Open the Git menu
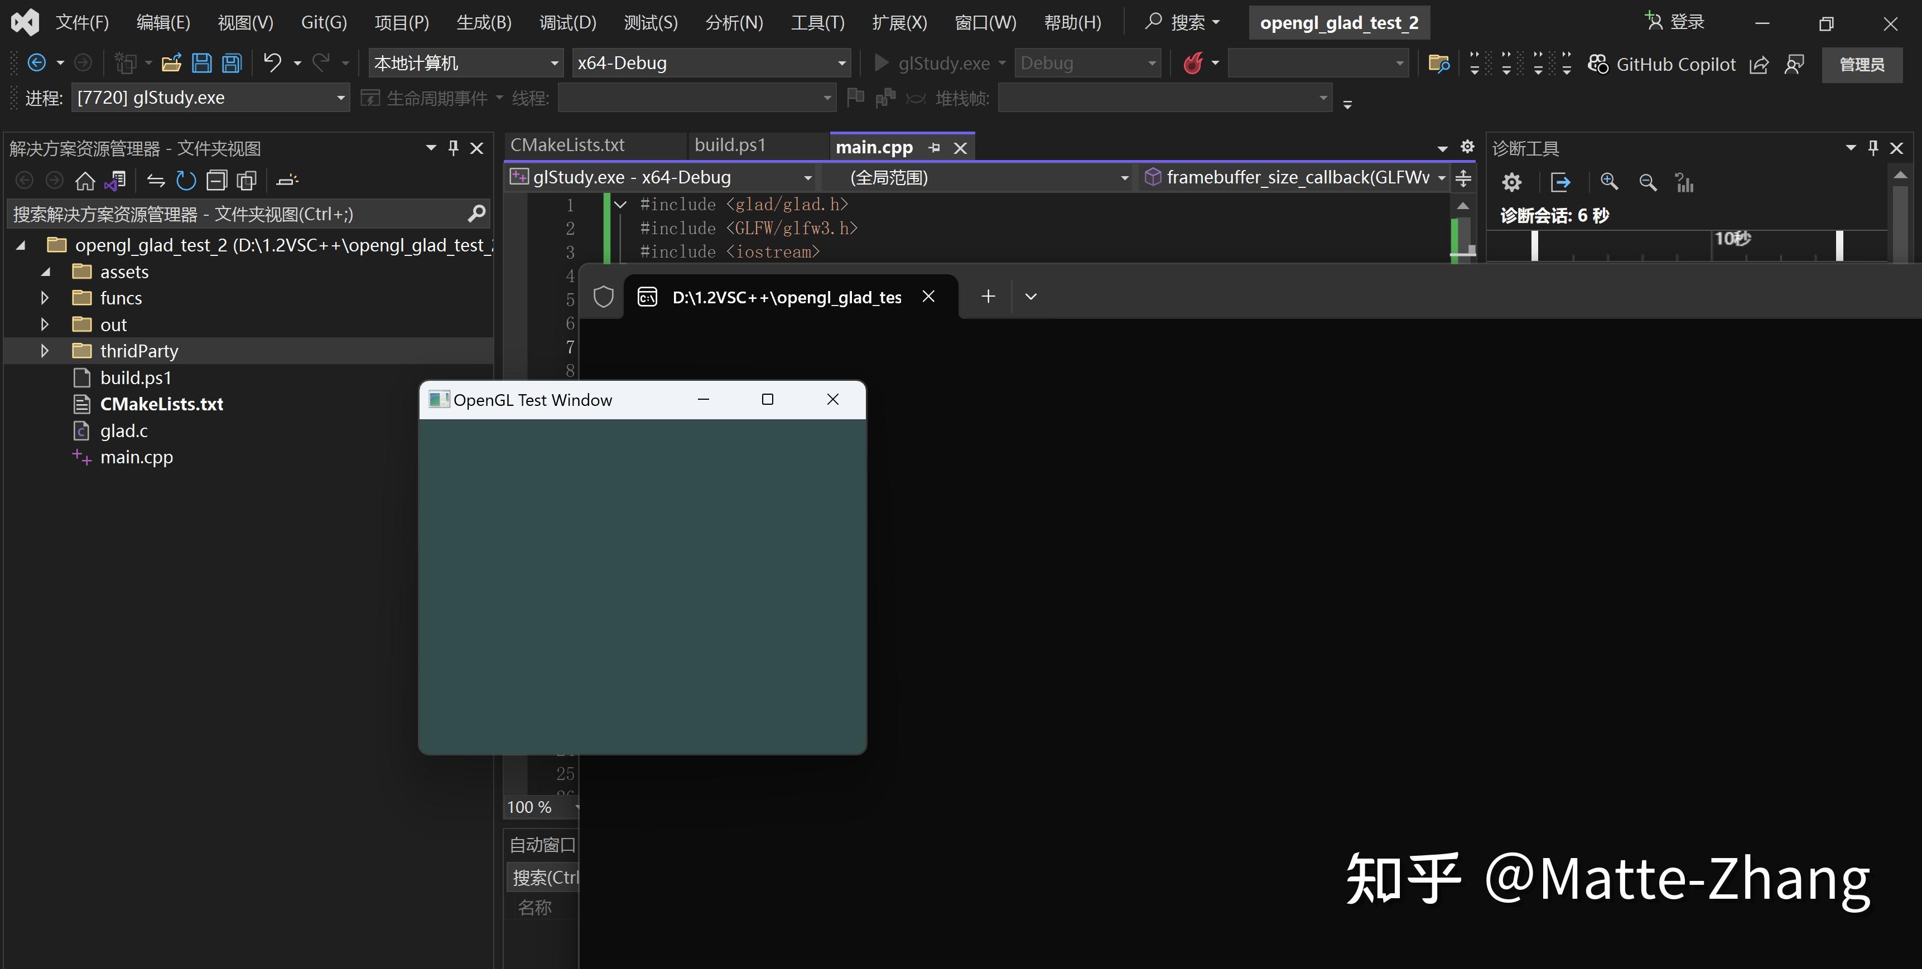 coord(322,22)
